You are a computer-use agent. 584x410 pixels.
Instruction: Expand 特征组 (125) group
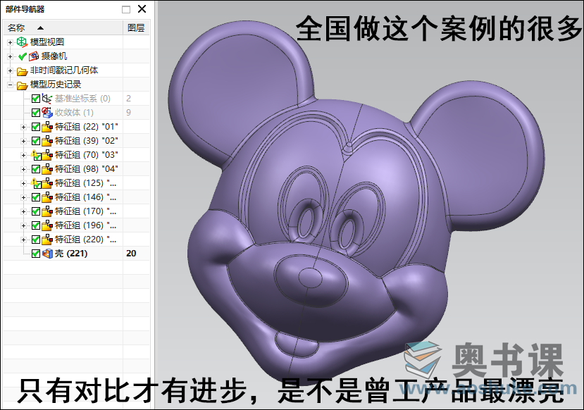[23, 184]
